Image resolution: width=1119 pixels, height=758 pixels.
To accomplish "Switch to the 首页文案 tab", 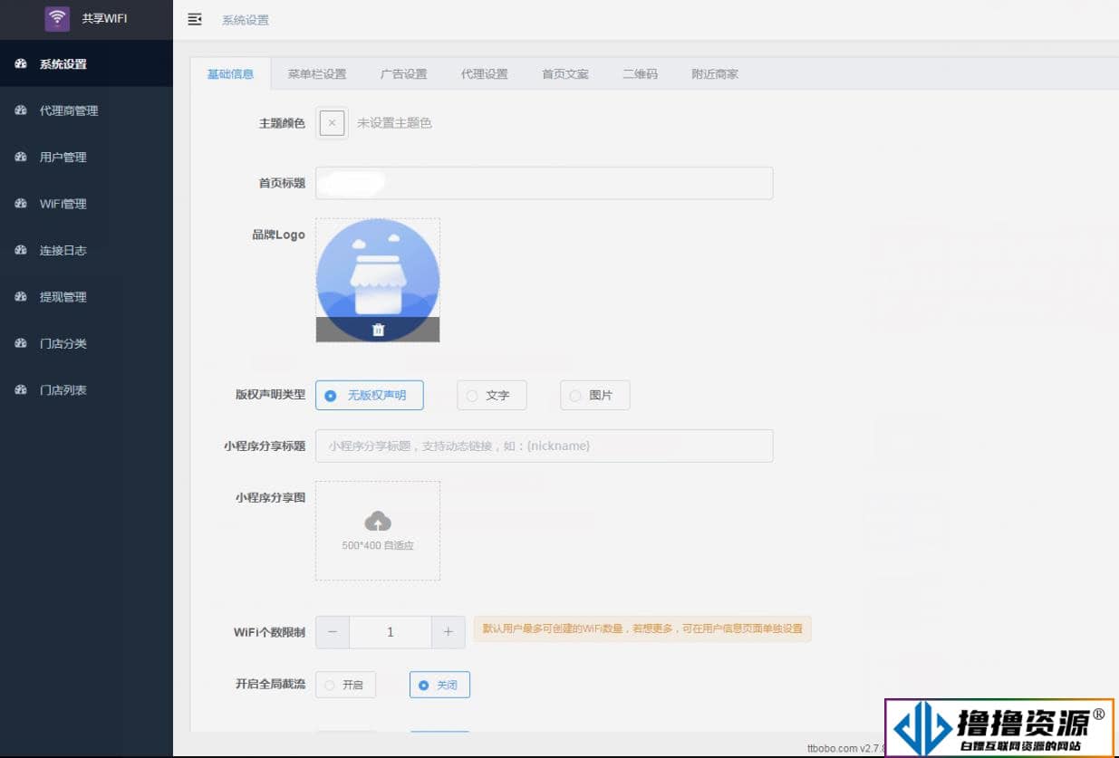I will 565,74.
